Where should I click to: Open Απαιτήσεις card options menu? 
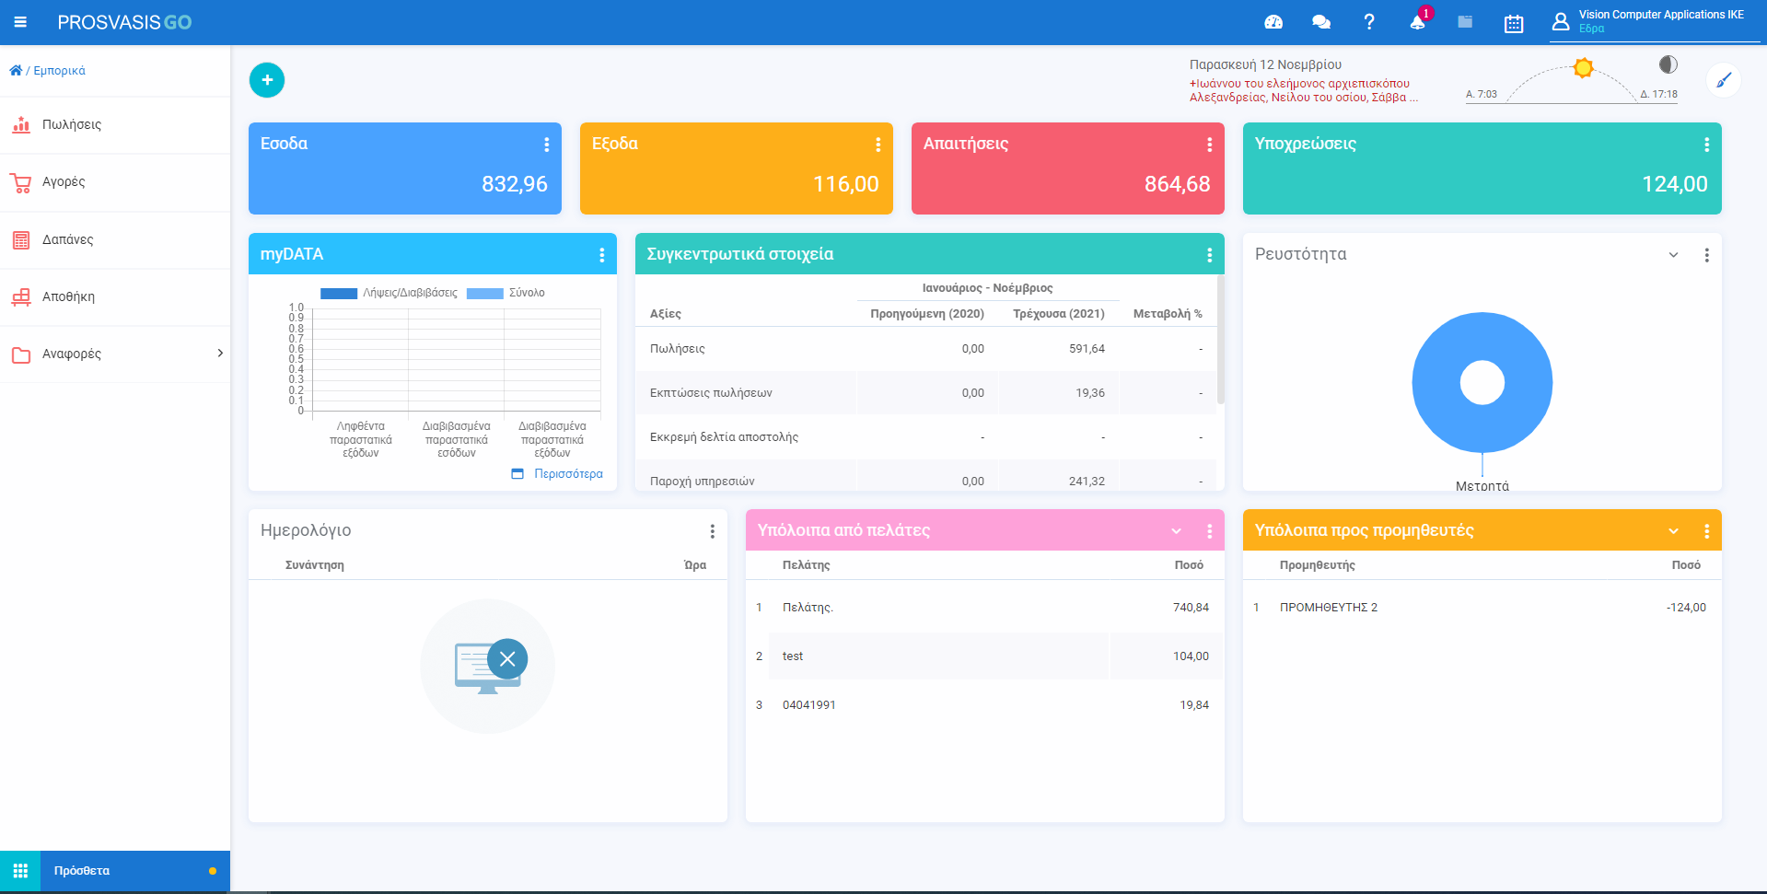[x=1210, y=145]
